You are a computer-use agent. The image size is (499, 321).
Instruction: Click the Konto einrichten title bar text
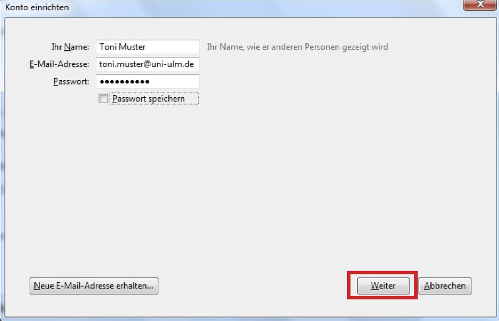coord(37,7)
